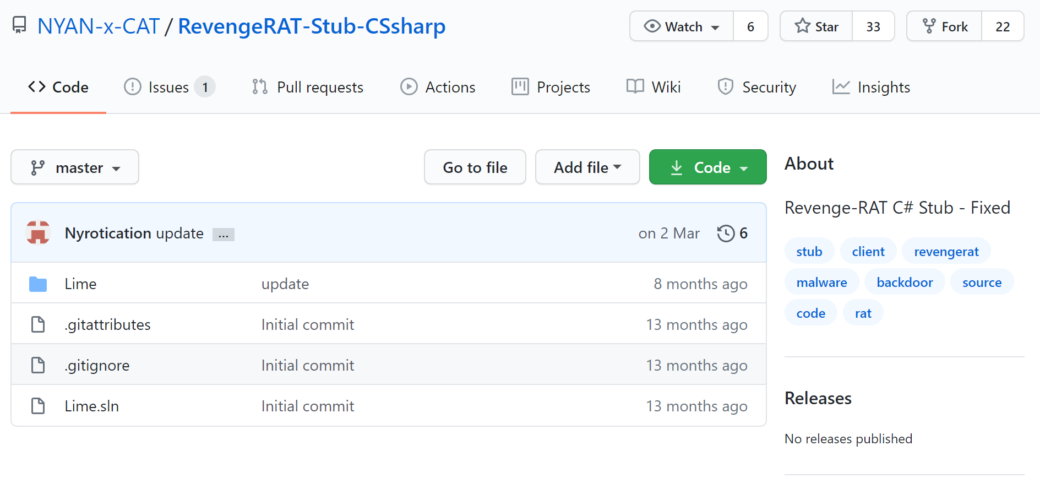
Task: Open Initial commit message for Lime.sln
Action: (x=308, y=406)
